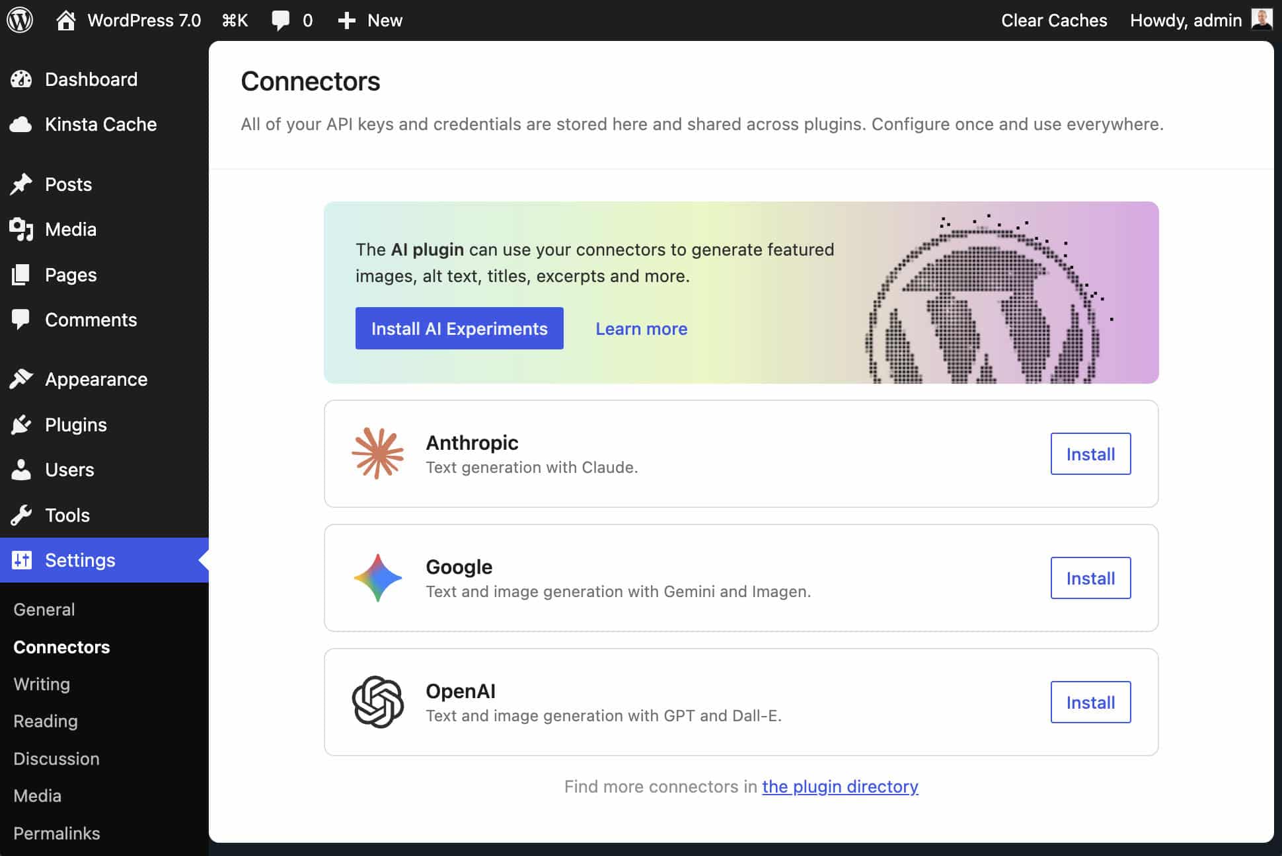1282x856 pixels.
Task: Select the Anthropic starburst logo
Action: 377,454
